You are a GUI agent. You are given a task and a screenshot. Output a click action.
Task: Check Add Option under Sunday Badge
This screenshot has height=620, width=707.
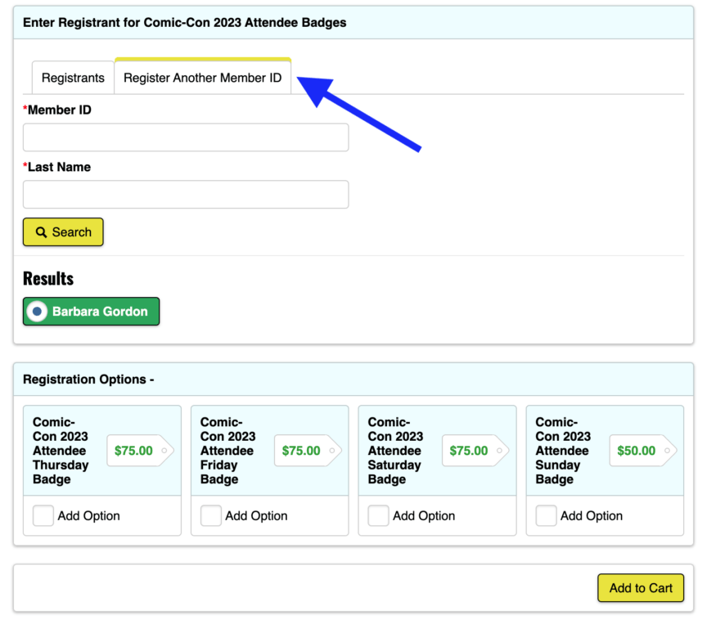547,515
